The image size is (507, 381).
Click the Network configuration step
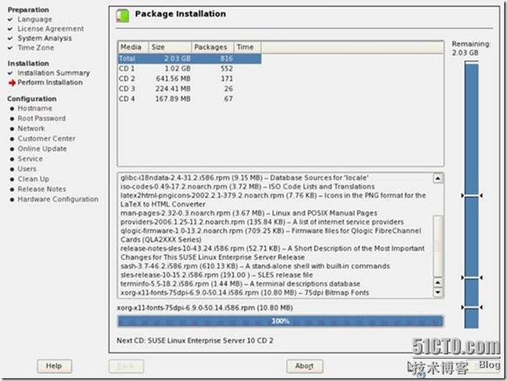pyautogui.click(x=31, y=128)
